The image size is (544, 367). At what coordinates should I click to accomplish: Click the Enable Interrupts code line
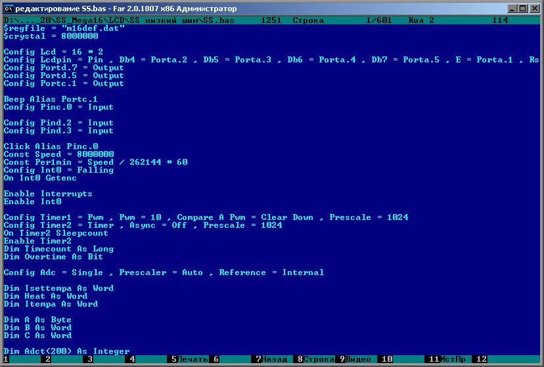[48, 194]
